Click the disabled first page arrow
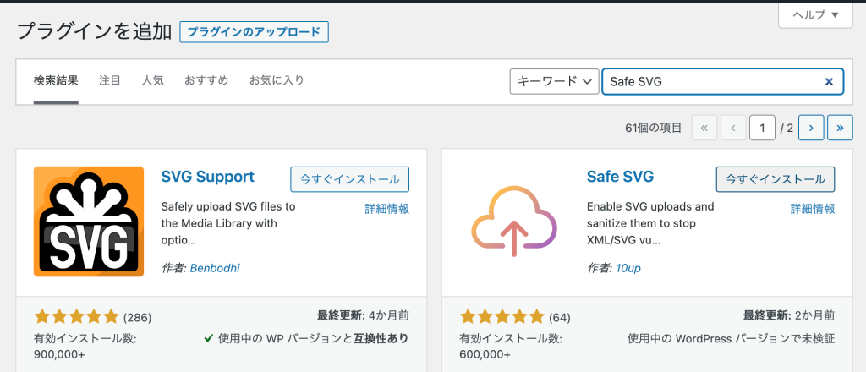 coord(704,128)
